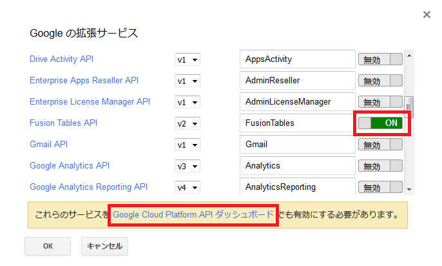Image resolution: width=442 pixels, height=266 pixels.
Task: Confirm with the OK button
Action: coord(48,246)
